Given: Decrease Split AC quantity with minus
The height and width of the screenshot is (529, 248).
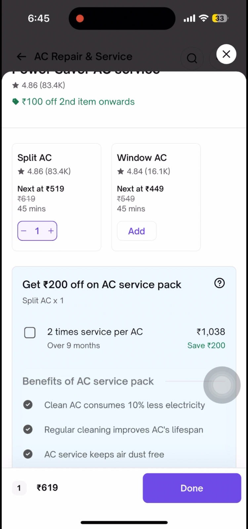Looking at the screenshot, I should pyautogui.click(x=24, y=231).
